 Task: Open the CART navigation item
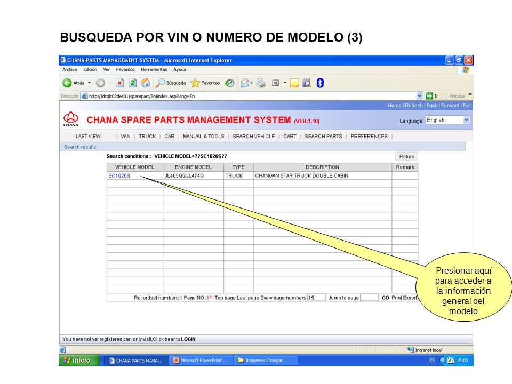[290, 136]
